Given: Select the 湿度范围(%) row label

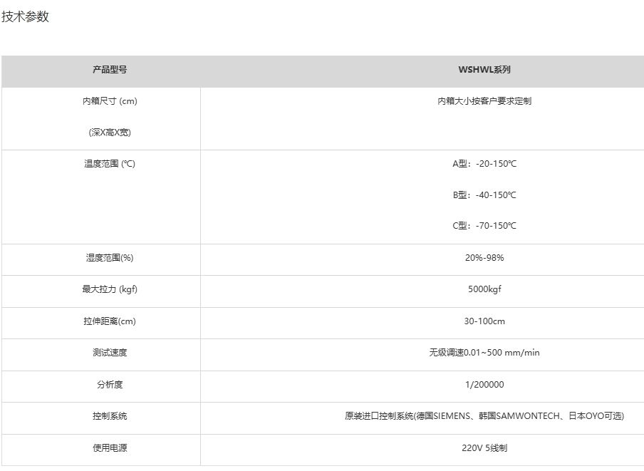Looking at the screenshot, I should 110,258.
